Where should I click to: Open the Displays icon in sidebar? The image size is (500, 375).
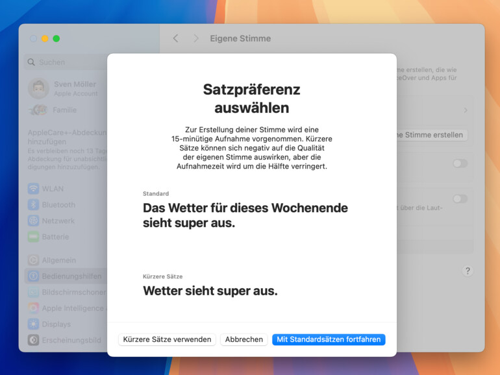click(x=34, y=324)
